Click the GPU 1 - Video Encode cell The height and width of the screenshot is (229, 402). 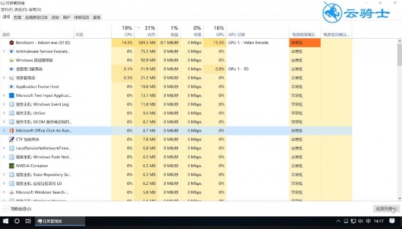(x=257, y=43)
